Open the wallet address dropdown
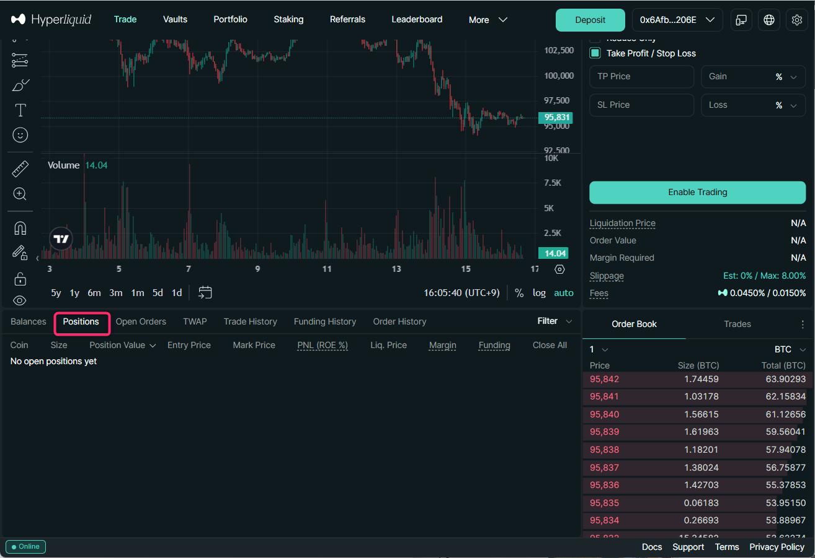The width and height of the screenshot is (815, 558). coord(677,20)
